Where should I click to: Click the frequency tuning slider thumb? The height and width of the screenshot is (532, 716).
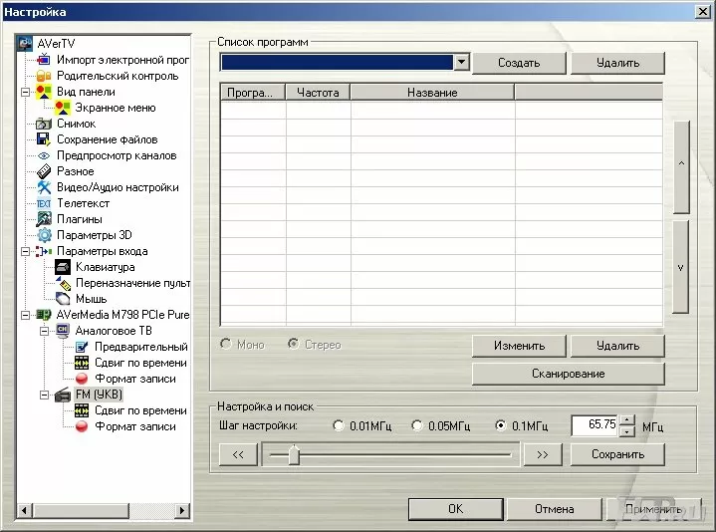click(x=293, y=454)
